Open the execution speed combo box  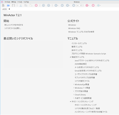click(x=79, y=5)
